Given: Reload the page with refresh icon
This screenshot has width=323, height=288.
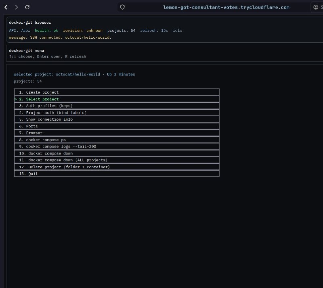Looking at the screenshot, I should 27,7.
